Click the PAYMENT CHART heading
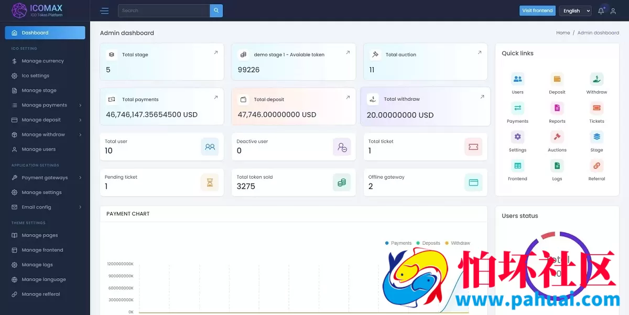Image resolution: width=629 pixels, height=315 pixels. coord(128,214)
